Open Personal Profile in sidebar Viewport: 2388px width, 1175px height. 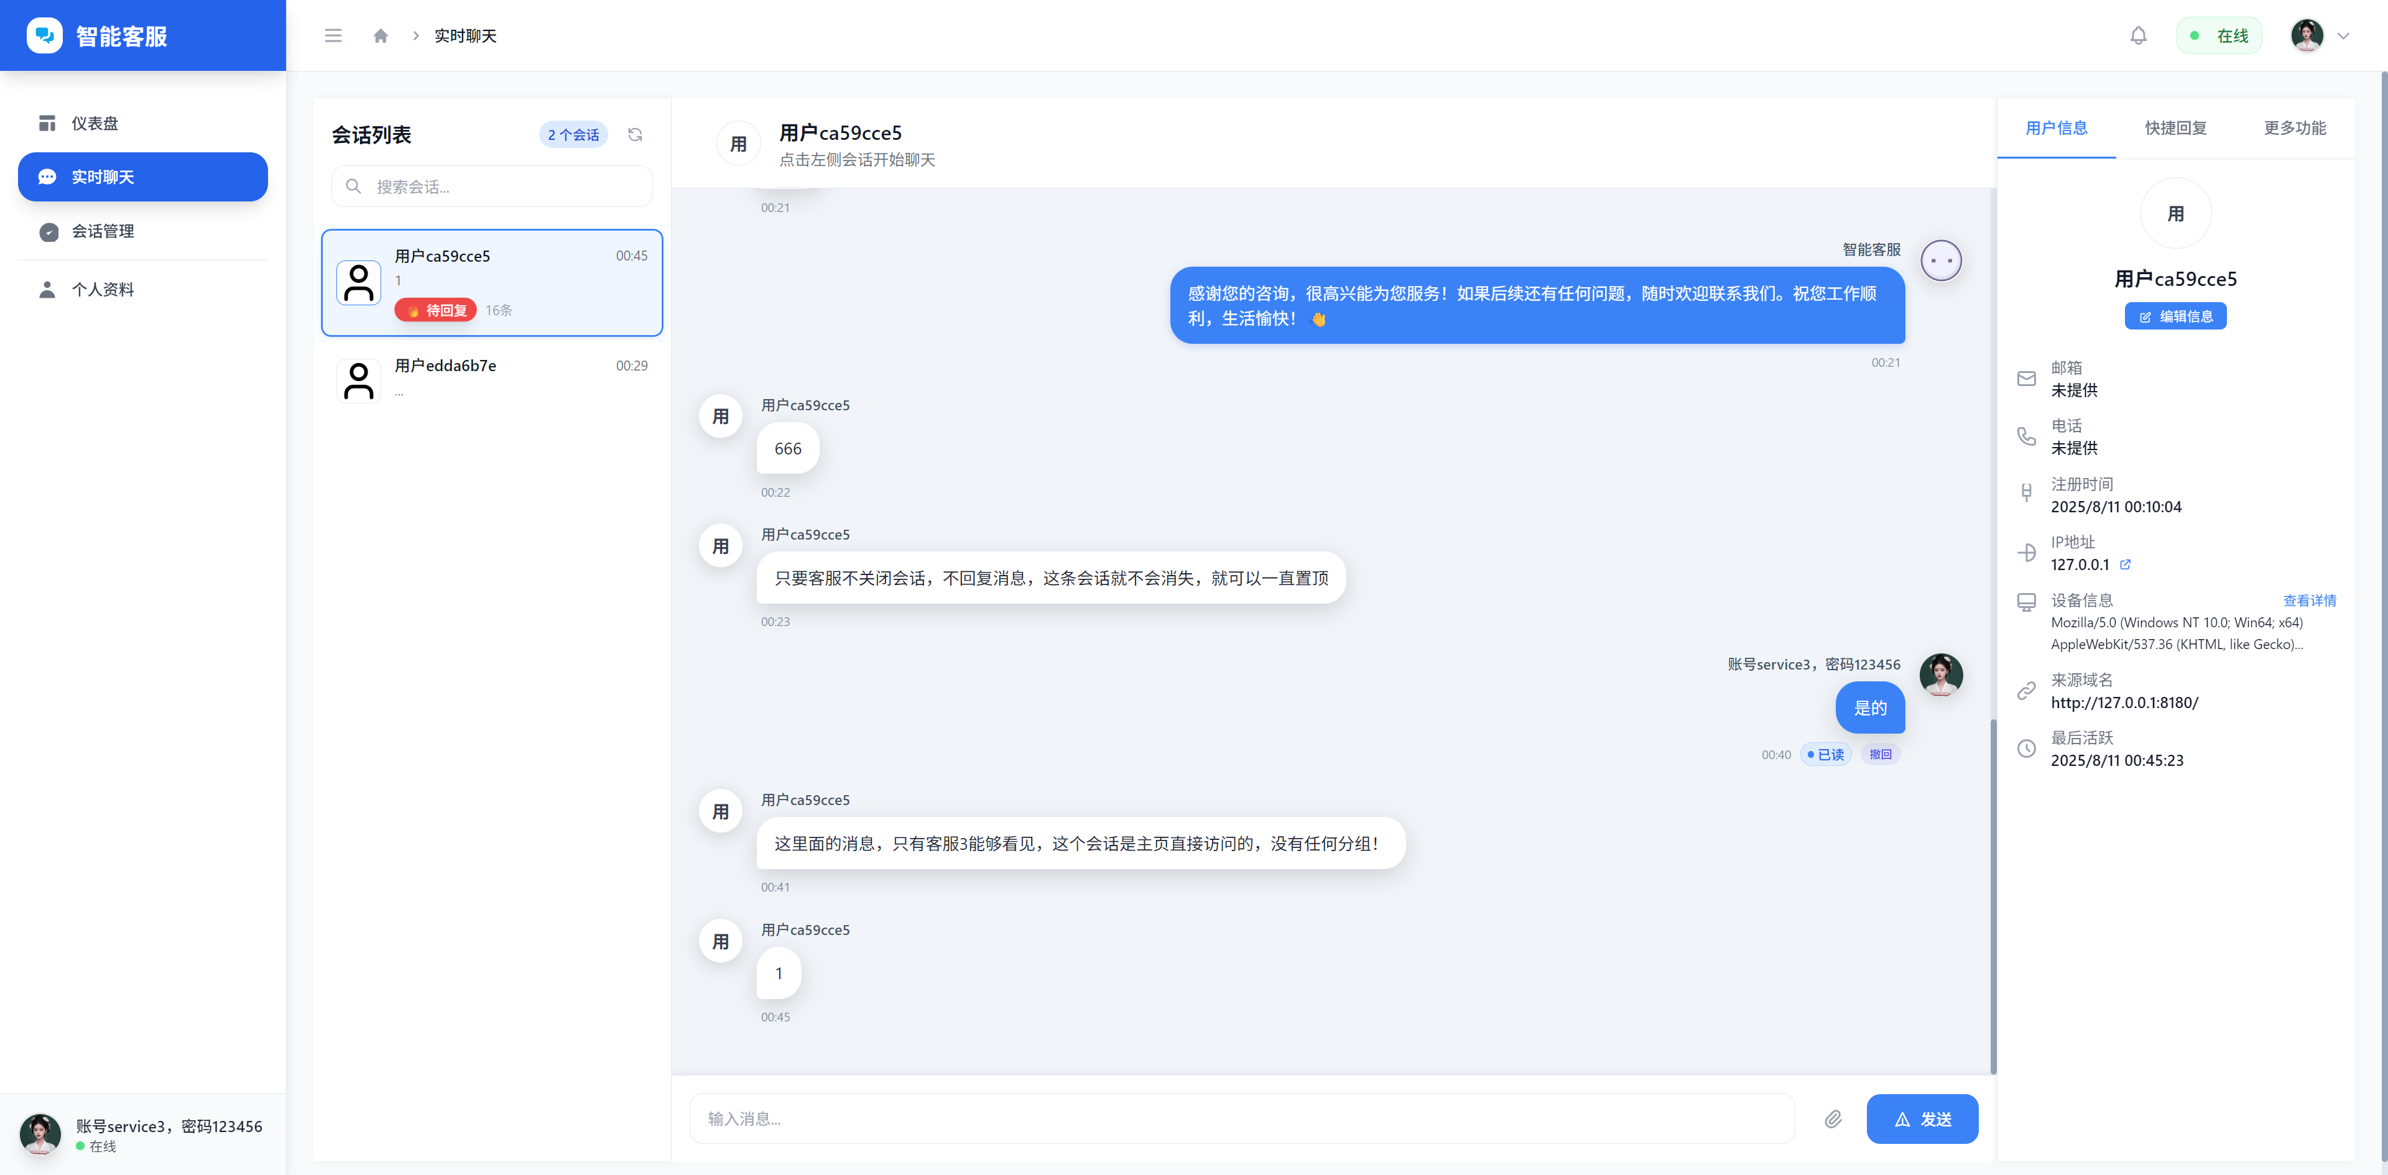coord(102,289)
